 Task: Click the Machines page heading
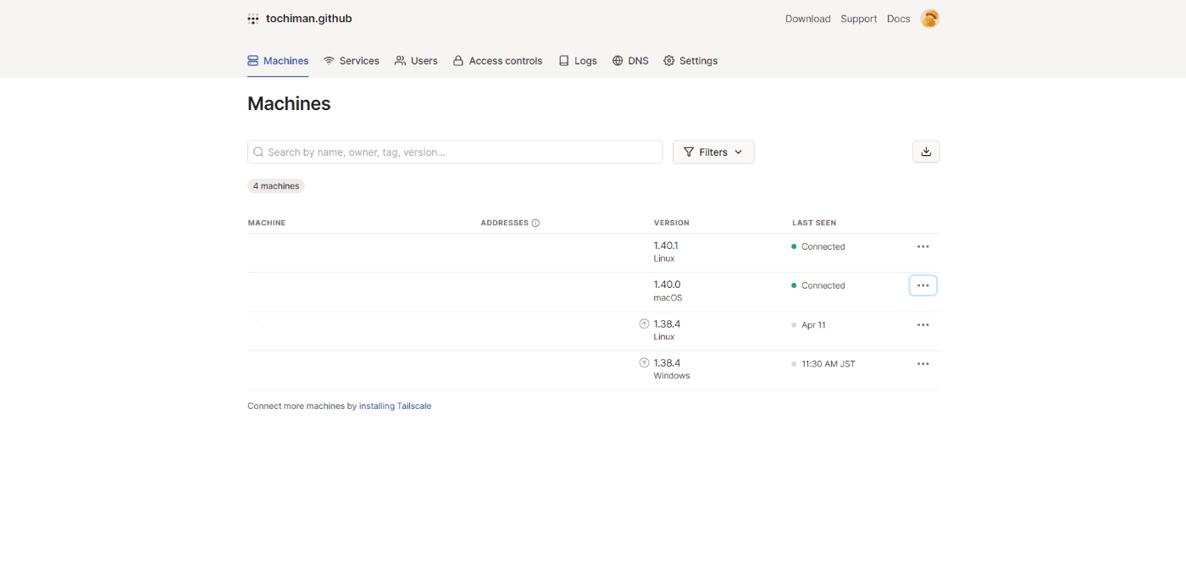click(289, 104)
